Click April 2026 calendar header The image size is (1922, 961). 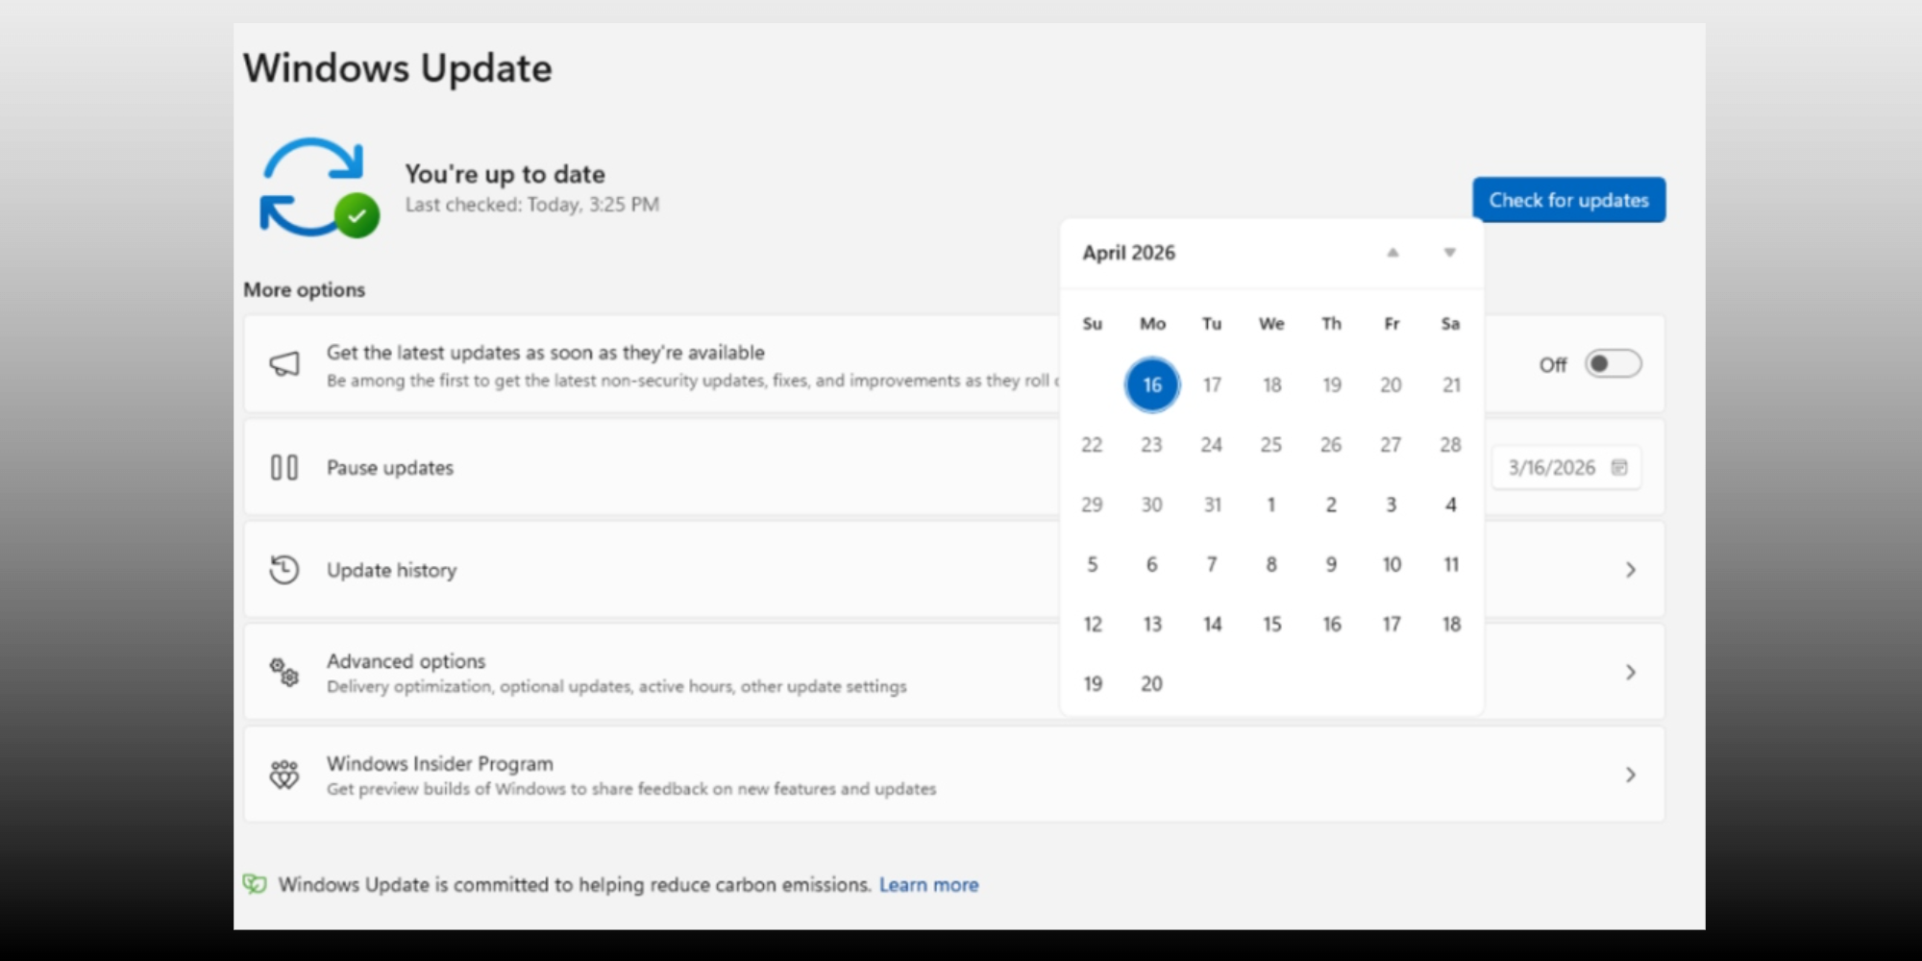point(1128,253)
